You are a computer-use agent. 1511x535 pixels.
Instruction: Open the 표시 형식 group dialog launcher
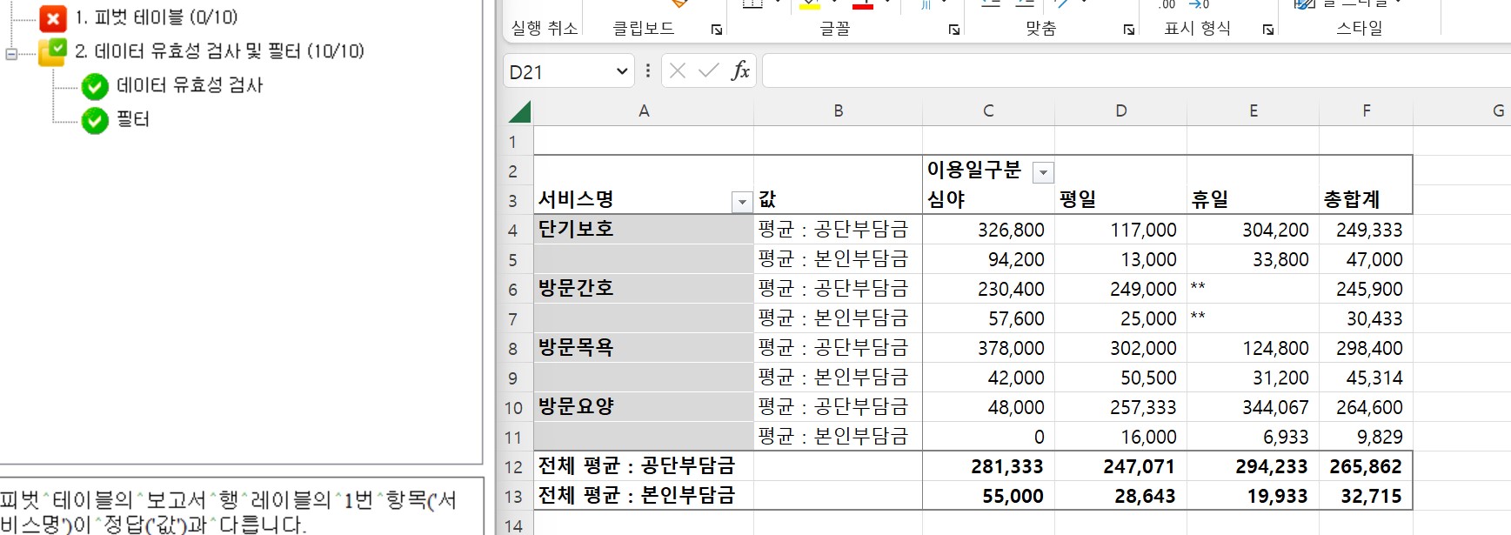pos(1268,30)
